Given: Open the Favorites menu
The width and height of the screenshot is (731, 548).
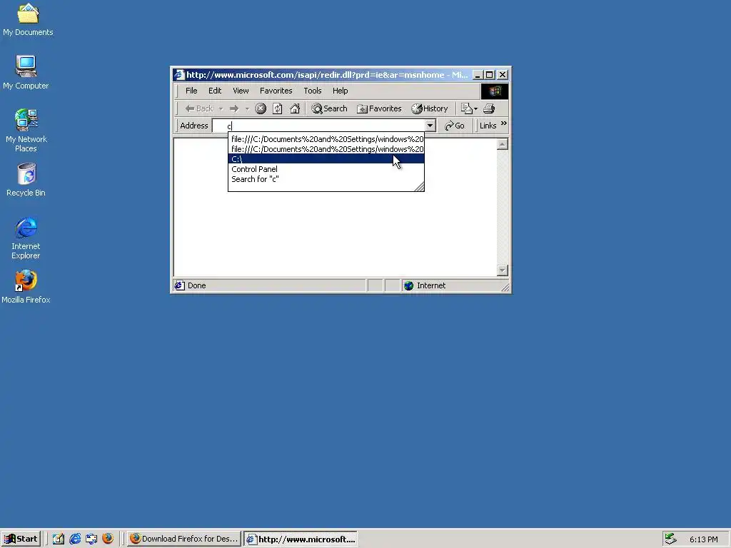Looking at the screenshot, I should tap(276, 91).
